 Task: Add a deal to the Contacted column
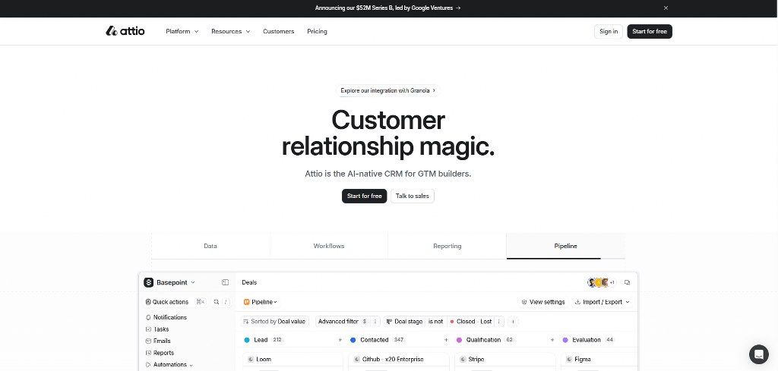446,340
